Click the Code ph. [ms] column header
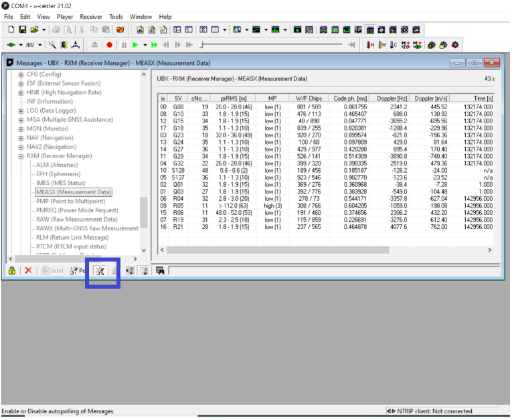Viewport: 512px width, 418px height. [x=349, y=98]
